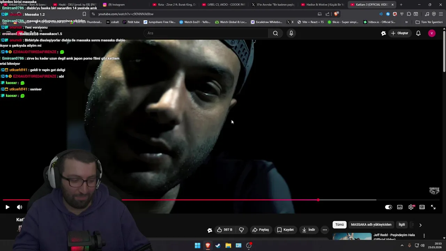This screenshot has height=251, width=446.
Task: Click the 'Paylaş' share button
Action: 261,230
